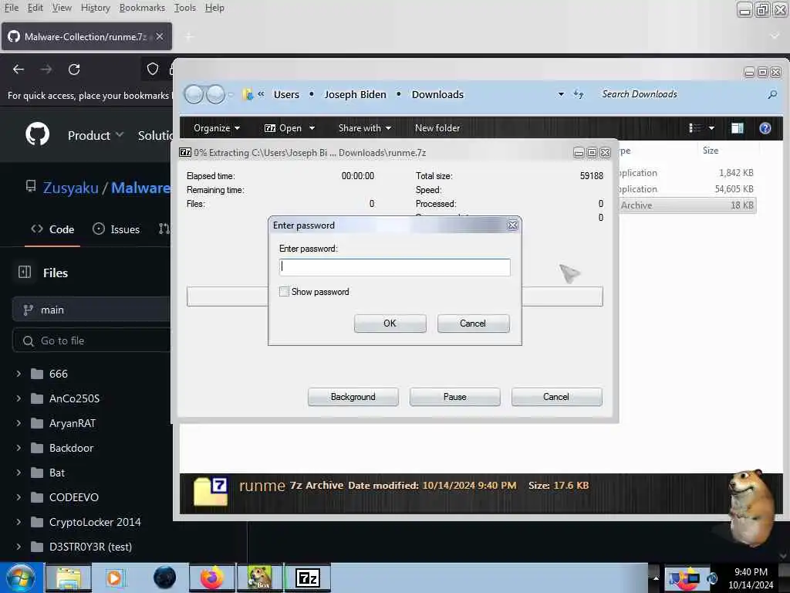This screenshot has width=790, height=593.
Task: Click the Go to file search field
Action: click(x=91, y=341)
